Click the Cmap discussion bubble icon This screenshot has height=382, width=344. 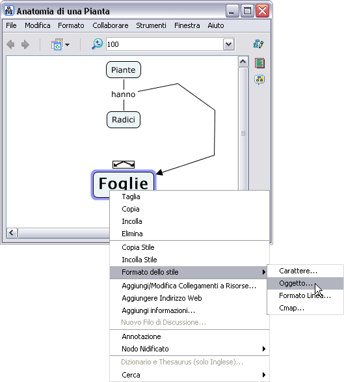(x=259, y=79)
